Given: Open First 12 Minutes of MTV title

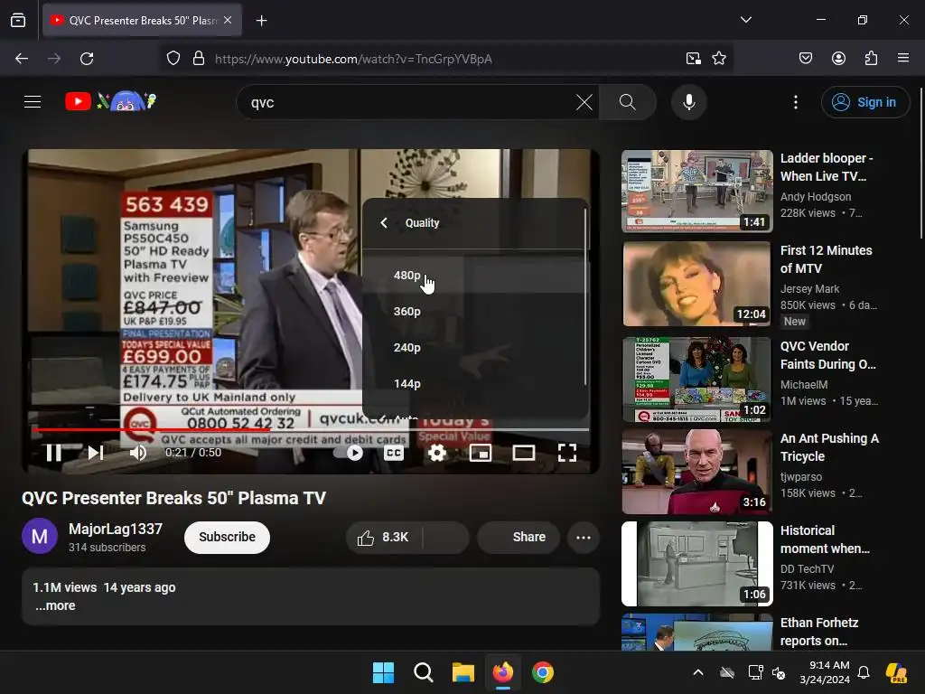Looking at the screenshot, I should coord(826,259).
